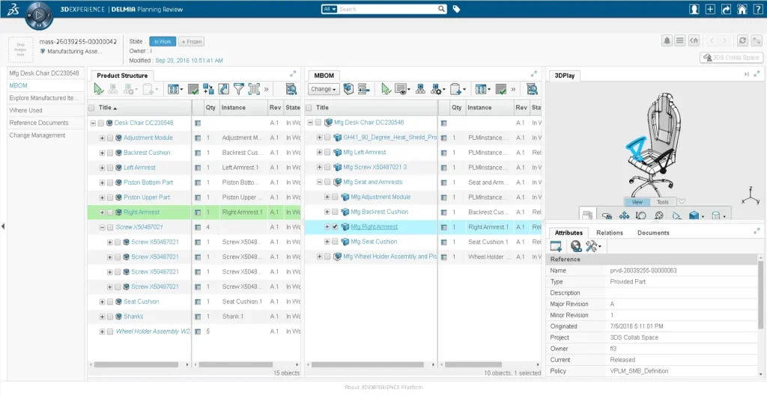Open the Change dropdown in MBOM toolbar

[324, 89]
